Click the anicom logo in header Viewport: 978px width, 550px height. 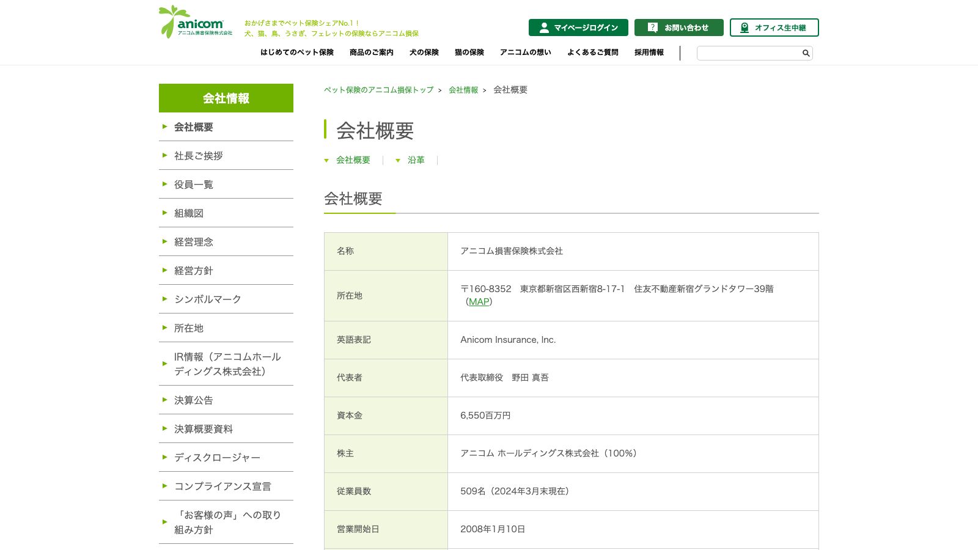(196, 22)
